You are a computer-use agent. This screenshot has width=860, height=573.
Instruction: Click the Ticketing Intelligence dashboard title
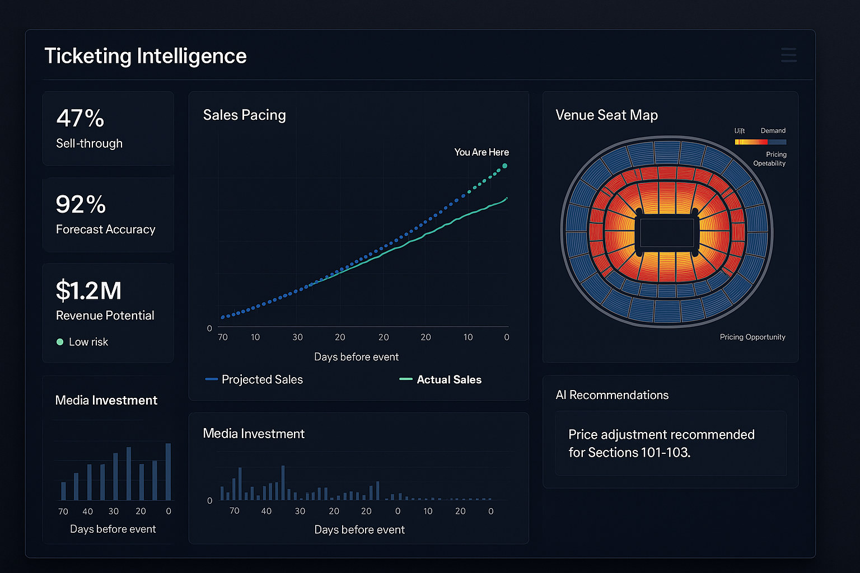pos(146,56)
